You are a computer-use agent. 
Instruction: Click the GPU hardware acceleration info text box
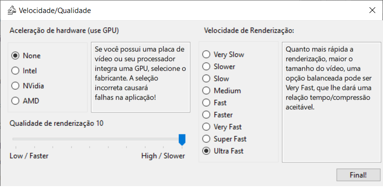[x=141, y=77]
